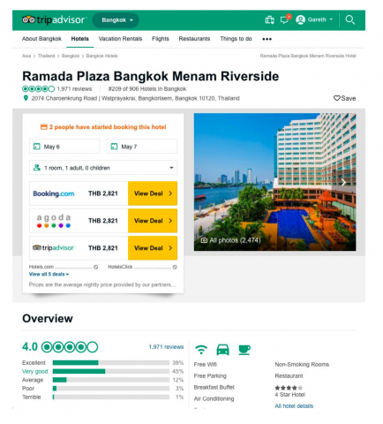Click the Bangkok breadcrumb link
383x424 pixels.
tap(71, 56)
